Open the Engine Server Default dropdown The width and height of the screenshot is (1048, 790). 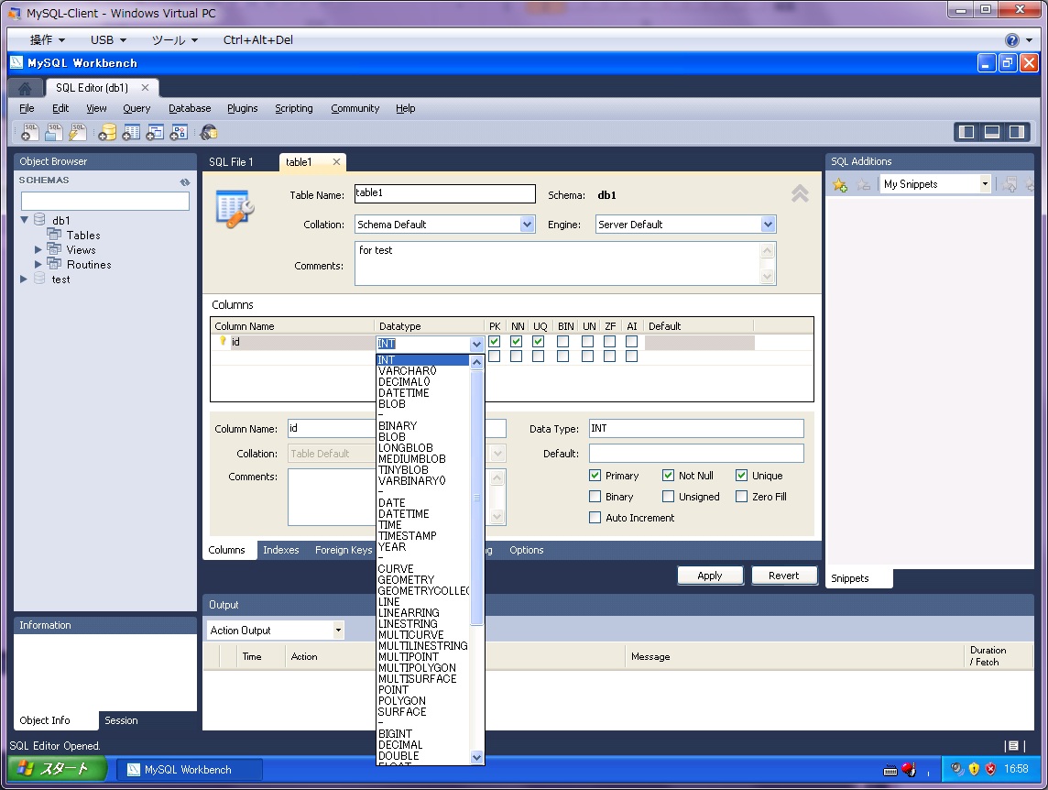click(x=768, y=225)
